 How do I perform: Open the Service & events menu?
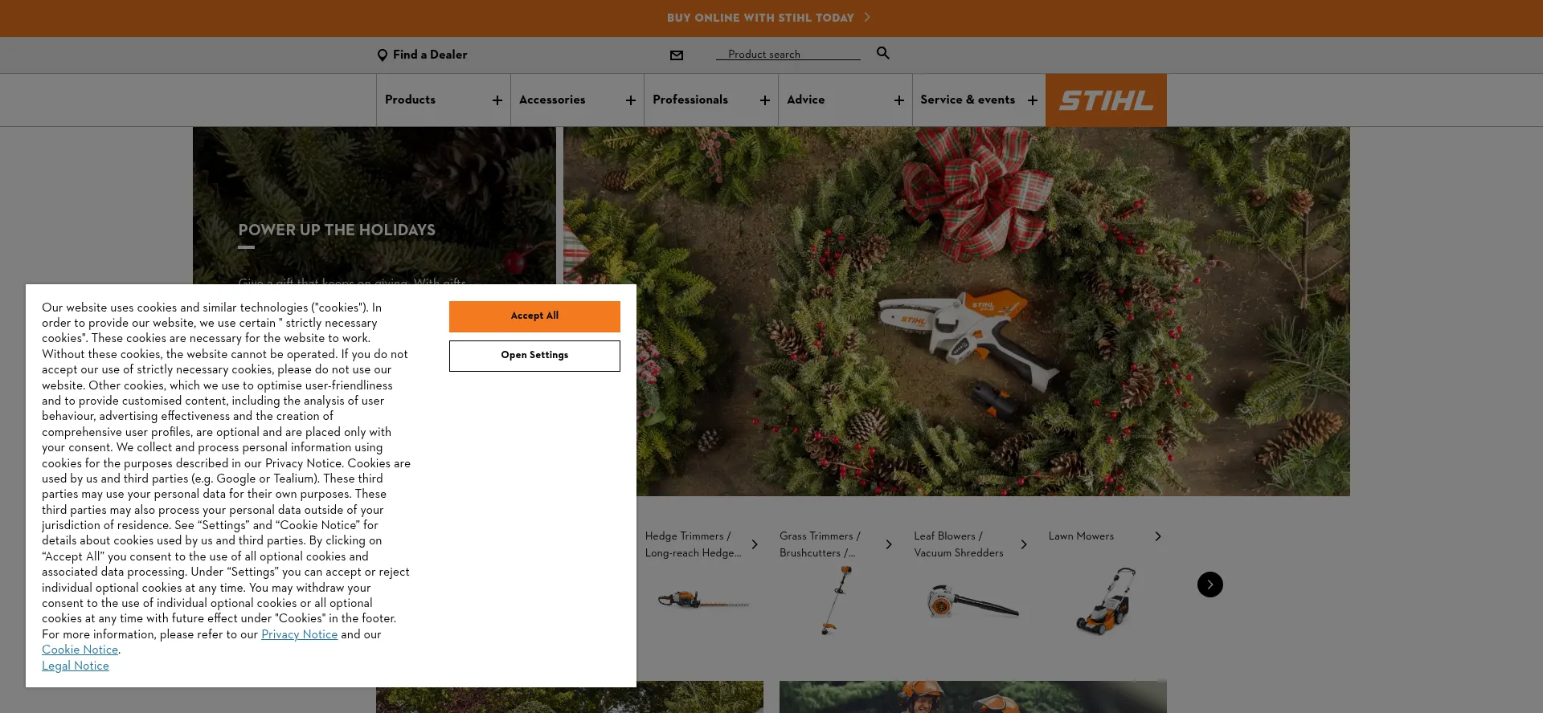pos(979,100)
